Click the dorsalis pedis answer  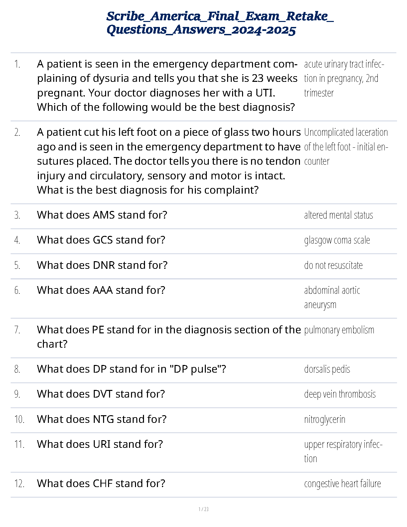327,369
